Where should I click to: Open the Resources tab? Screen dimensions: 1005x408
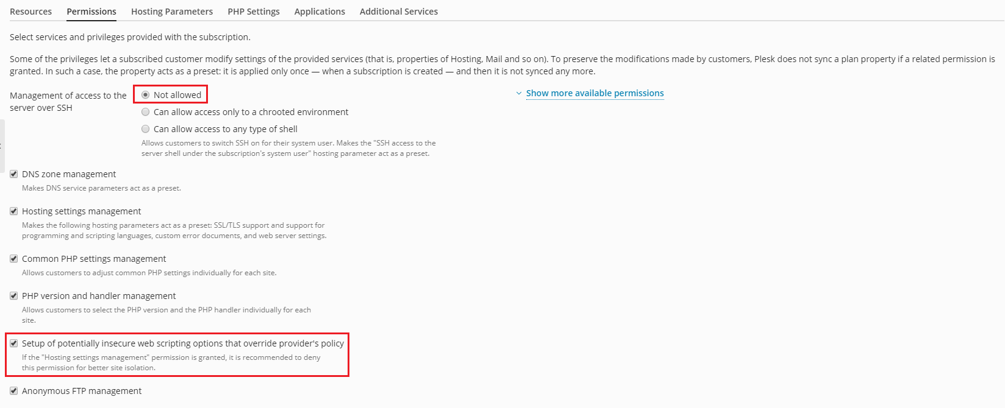(31, 12)
